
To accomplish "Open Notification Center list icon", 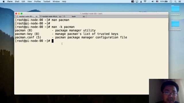I will (180, 1).
